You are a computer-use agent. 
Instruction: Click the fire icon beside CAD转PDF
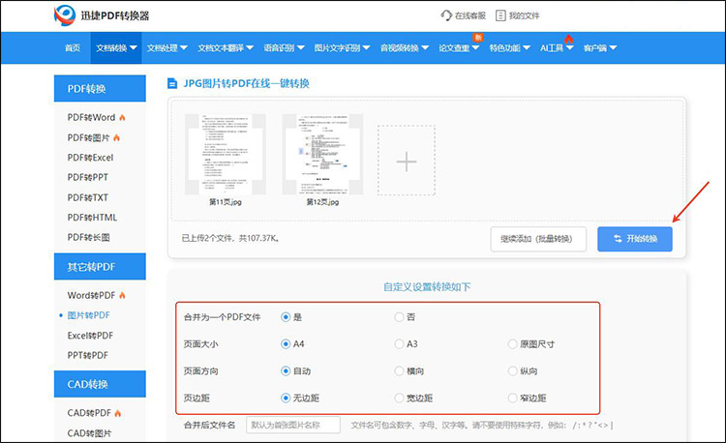(117, 413)
